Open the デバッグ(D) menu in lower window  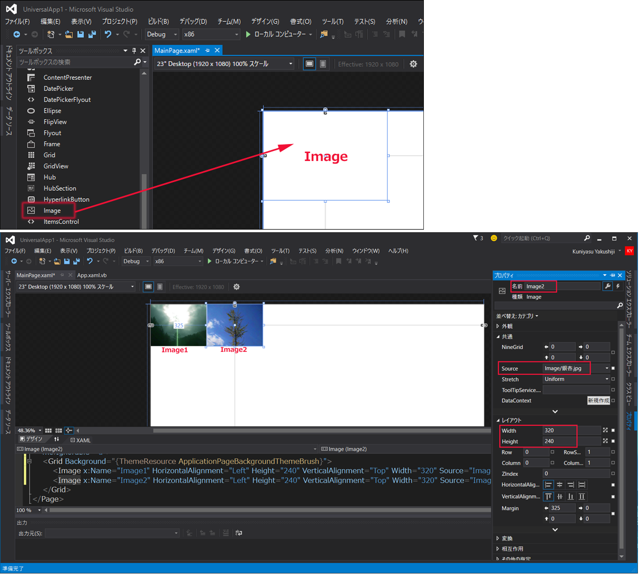coord(164,251)
